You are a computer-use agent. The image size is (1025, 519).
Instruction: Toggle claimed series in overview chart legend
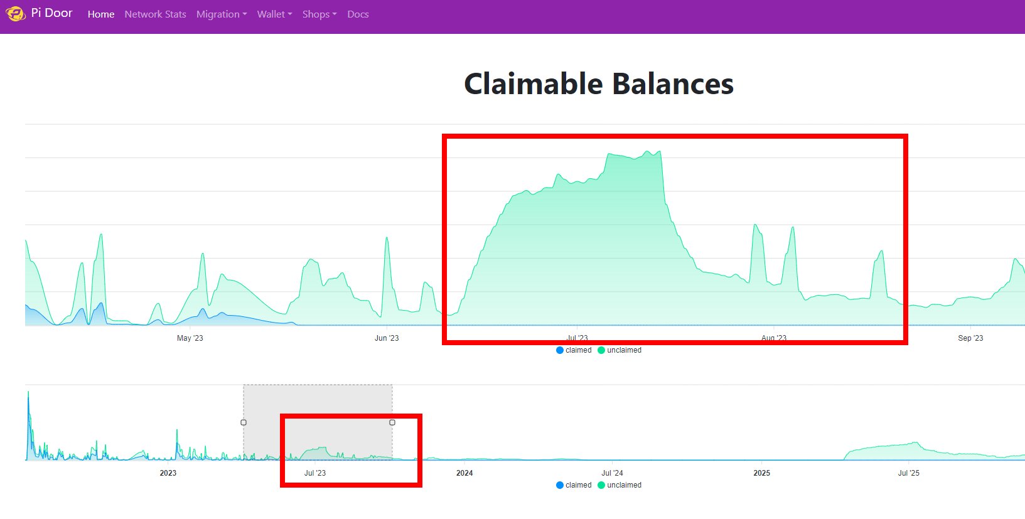578,485
